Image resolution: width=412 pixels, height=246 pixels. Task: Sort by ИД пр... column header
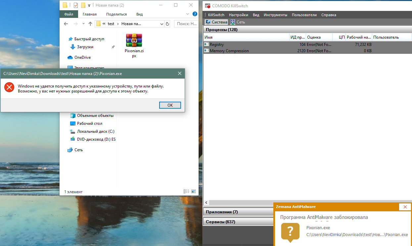[298, 37]
